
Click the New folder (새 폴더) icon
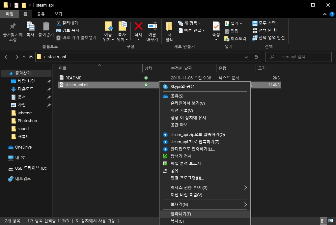pyautogui.click(x=169, y=26)
